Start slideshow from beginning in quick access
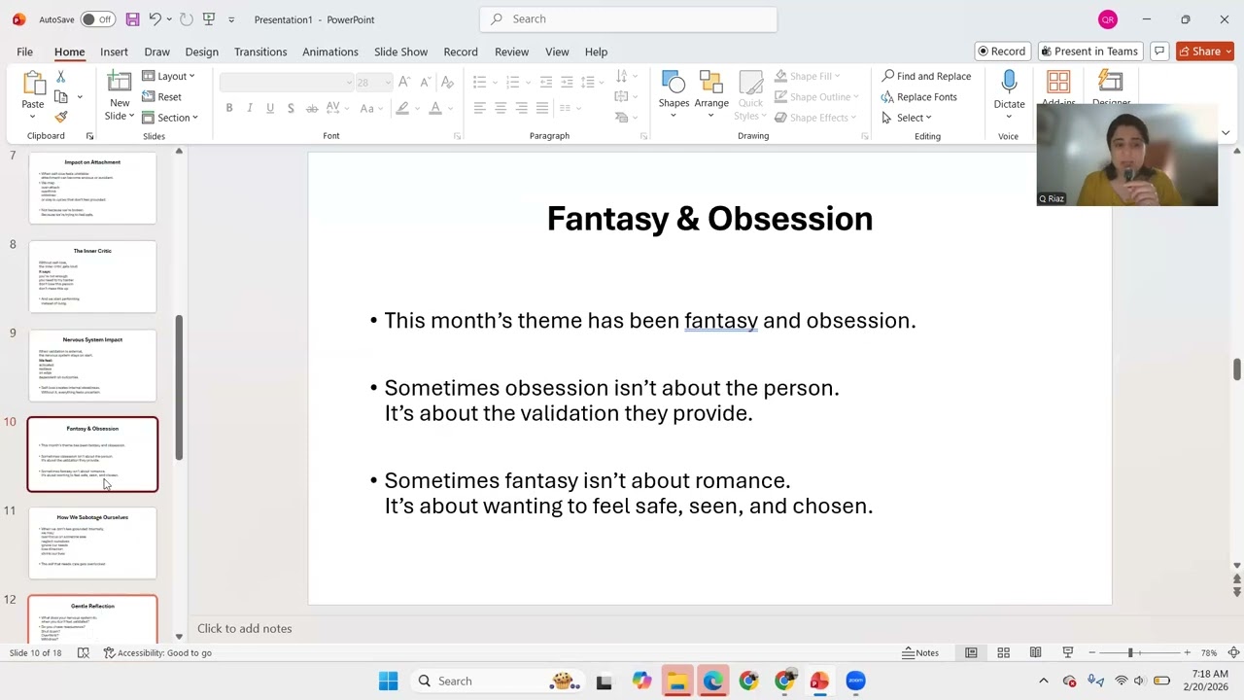This screenshot has width=1244, height=700. pyautogui.click(x=208, y=19)
